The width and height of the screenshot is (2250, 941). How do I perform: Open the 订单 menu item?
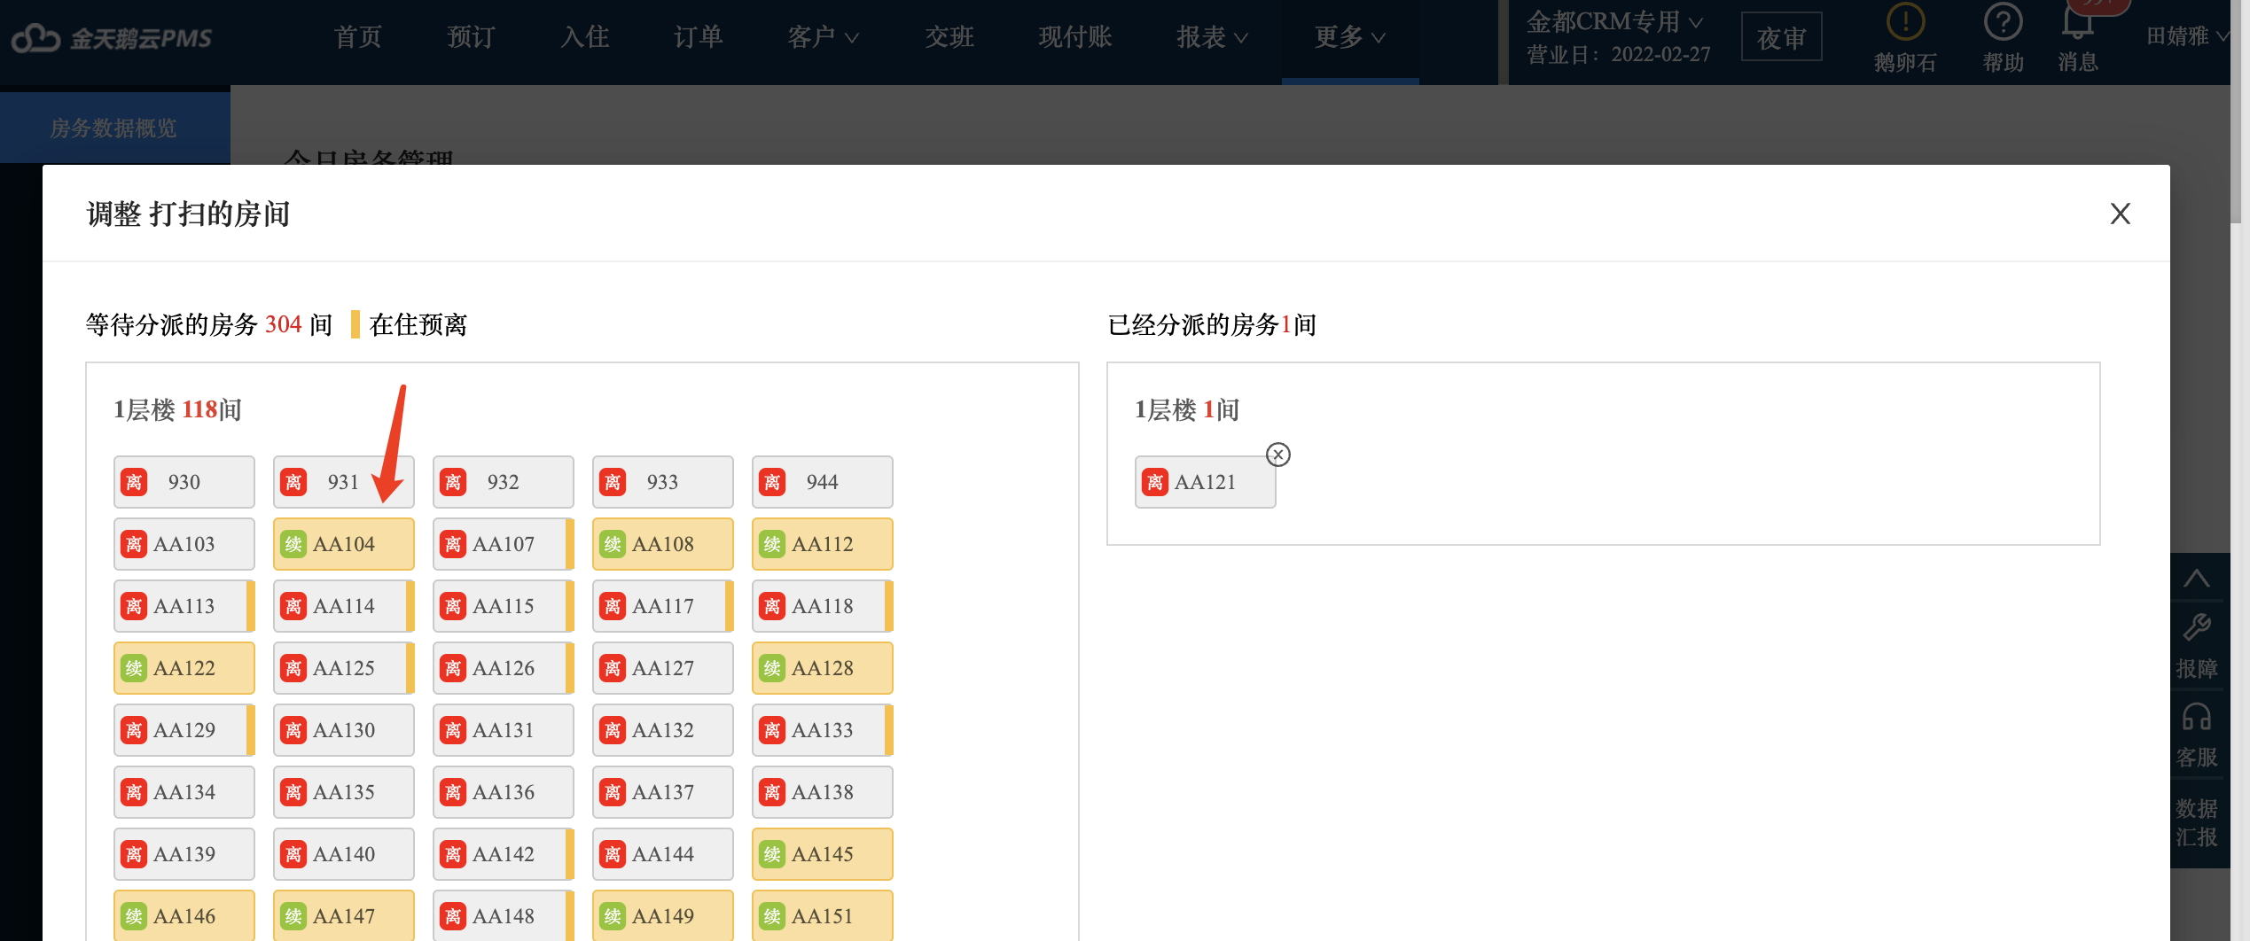point(698,37)
